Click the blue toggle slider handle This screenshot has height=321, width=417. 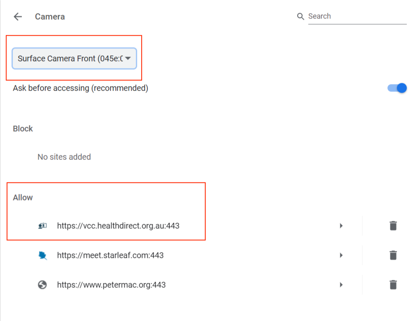click(x=400, y=88)
